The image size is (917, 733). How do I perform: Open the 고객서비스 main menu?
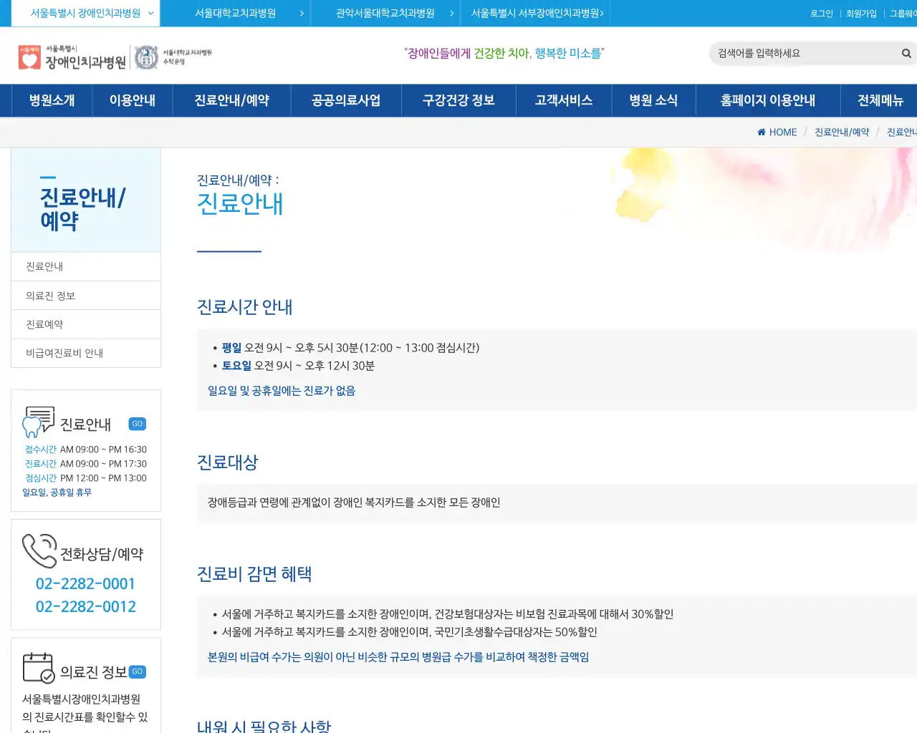click(564, 100)
